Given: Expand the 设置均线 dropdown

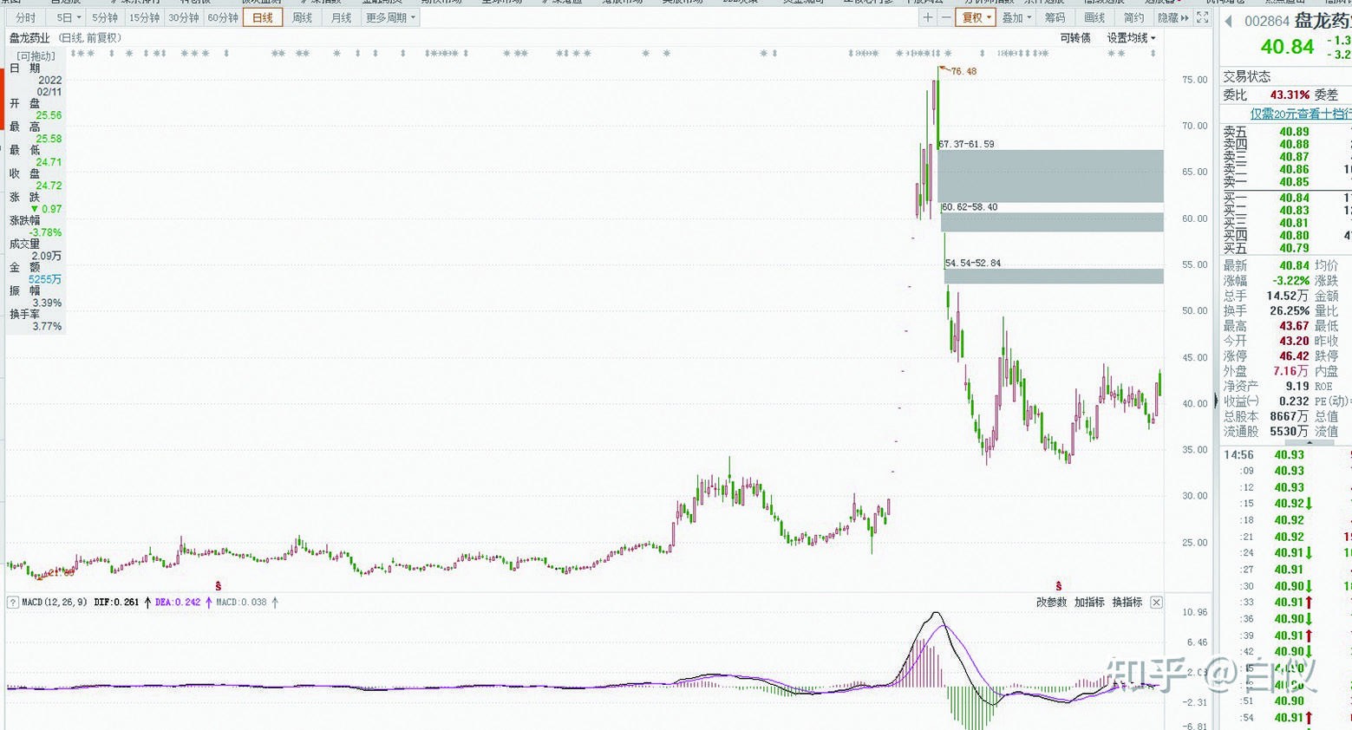Looking at the screenshot, I should point(1131,38).
